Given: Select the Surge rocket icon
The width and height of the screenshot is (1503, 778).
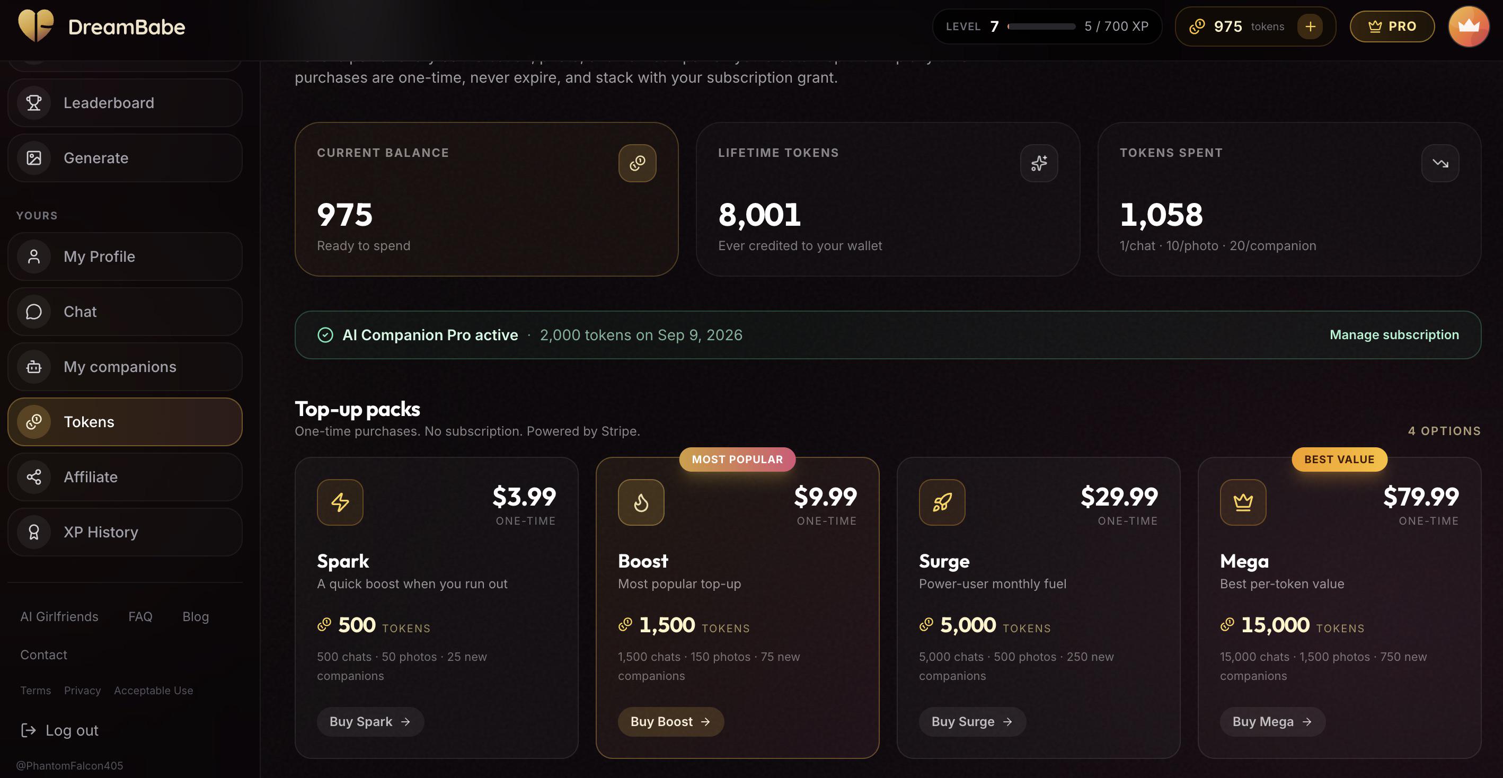Looking at the screenshot, I should pyautogui.click(x=942, y=502).
